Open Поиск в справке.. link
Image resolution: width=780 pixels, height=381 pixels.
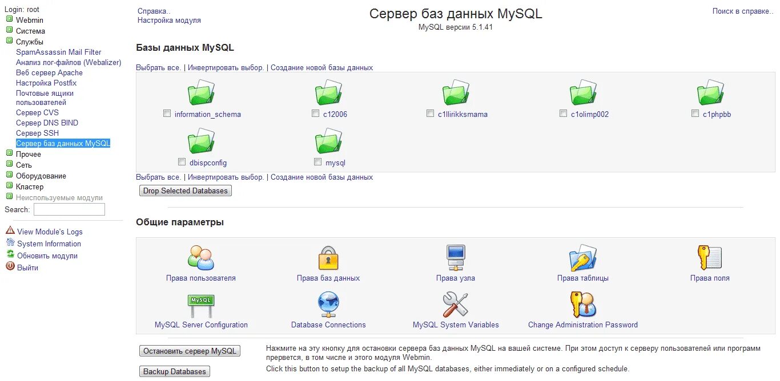[743, 11]
